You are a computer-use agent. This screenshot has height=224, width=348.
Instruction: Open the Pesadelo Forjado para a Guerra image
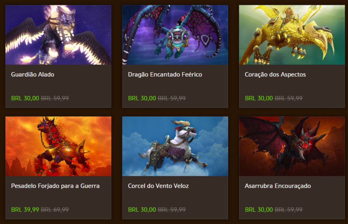tap(58, 146)
